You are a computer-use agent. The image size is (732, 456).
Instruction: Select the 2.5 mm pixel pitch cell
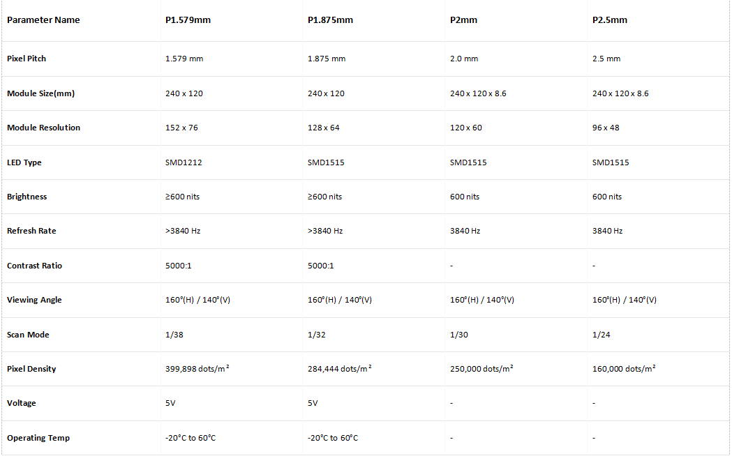(606, 59)
